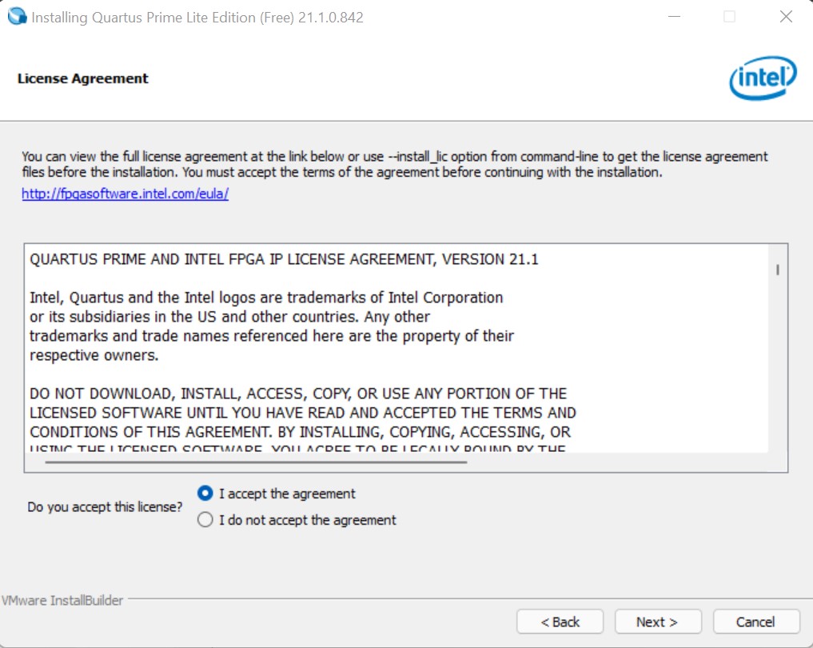Click the Quartus installer icon in title bar
This screenshot has height=648, width=813.
16,17
